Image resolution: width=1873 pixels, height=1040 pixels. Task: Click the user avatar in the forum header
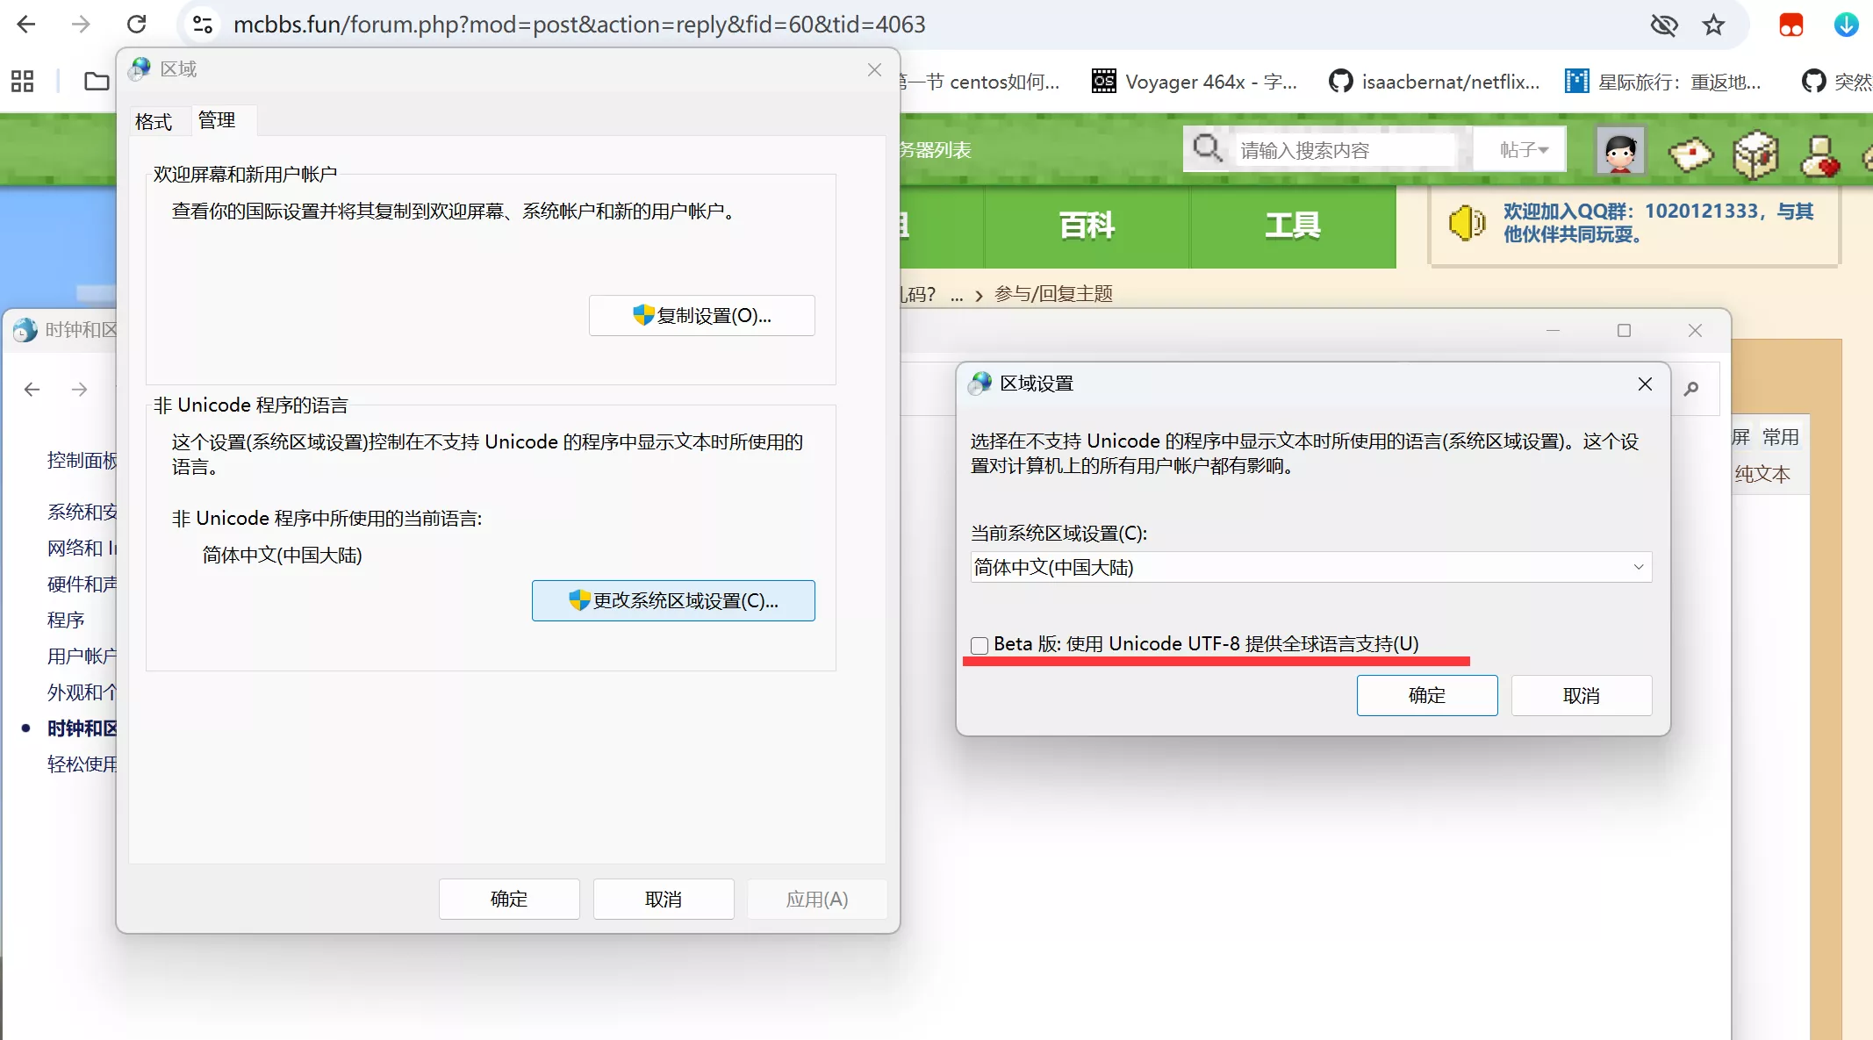point(1619,149)
